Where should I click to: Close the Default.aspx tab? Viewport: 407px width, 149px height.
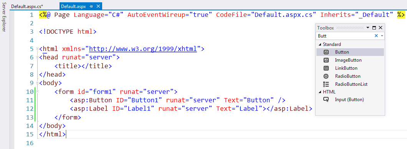click(98, 6)
